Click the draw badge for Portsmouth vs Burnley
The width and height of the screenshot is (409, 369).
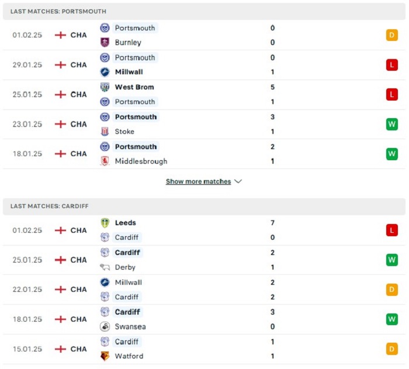[x=392, y=35]
